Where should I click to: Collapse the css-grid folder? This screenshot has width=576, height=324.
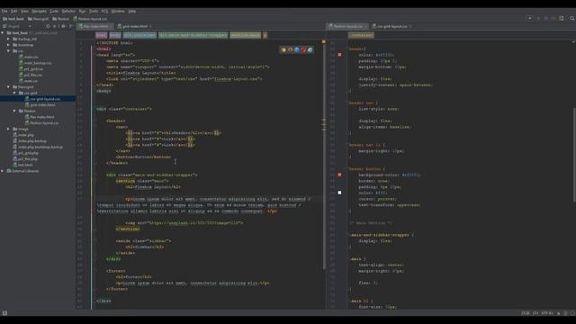click(14, 93)
